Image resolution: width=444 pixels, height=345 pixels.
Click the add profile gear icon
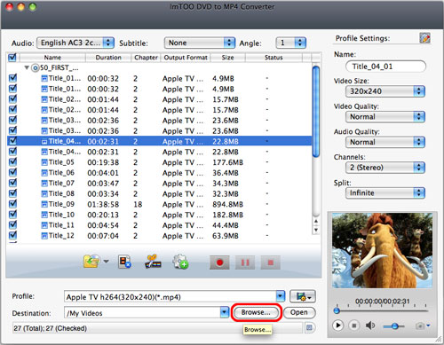(180, 262)
